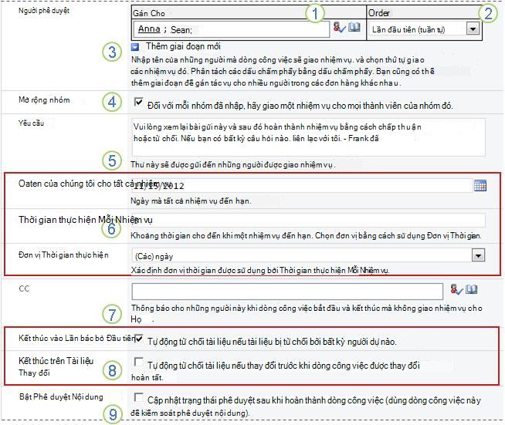Viewport: 505px width, 425px height.
Task: Click the Đơn vị Thời gian thực hiện label
Action: (63, 255)
